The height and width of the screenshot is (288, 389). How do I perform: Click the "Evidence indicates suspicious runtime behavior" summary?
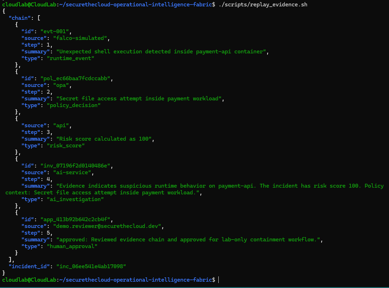(x=194, y=189)
